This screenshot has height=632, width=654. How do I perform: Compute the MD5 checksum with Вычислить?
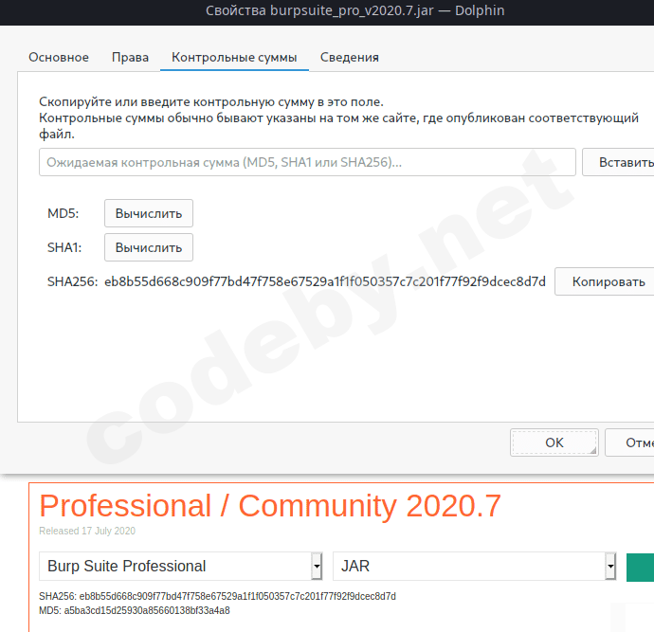pos(149,213)
